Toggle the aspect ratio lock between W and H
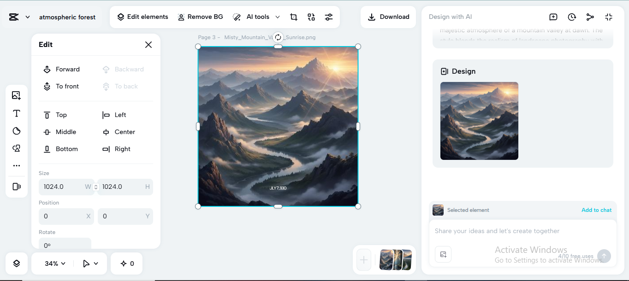Image resolution: width=629 pixels, height=281 pixels. (x=96, y=187)
